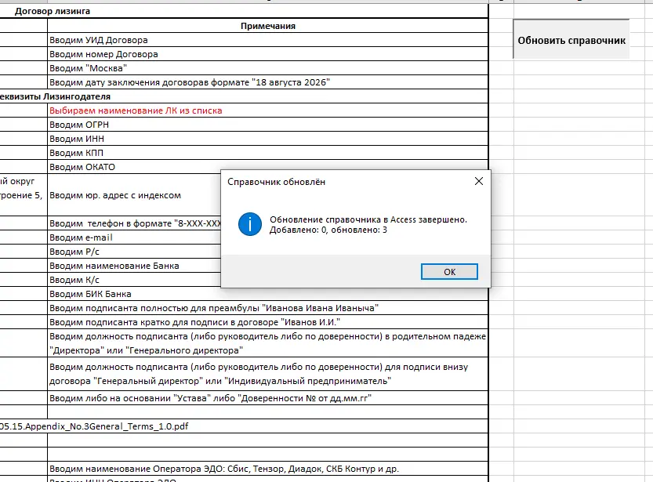Select the cell Вводим наименование Банка
Viewport: 653px width, 482px height.
click(x=134, y=266)
